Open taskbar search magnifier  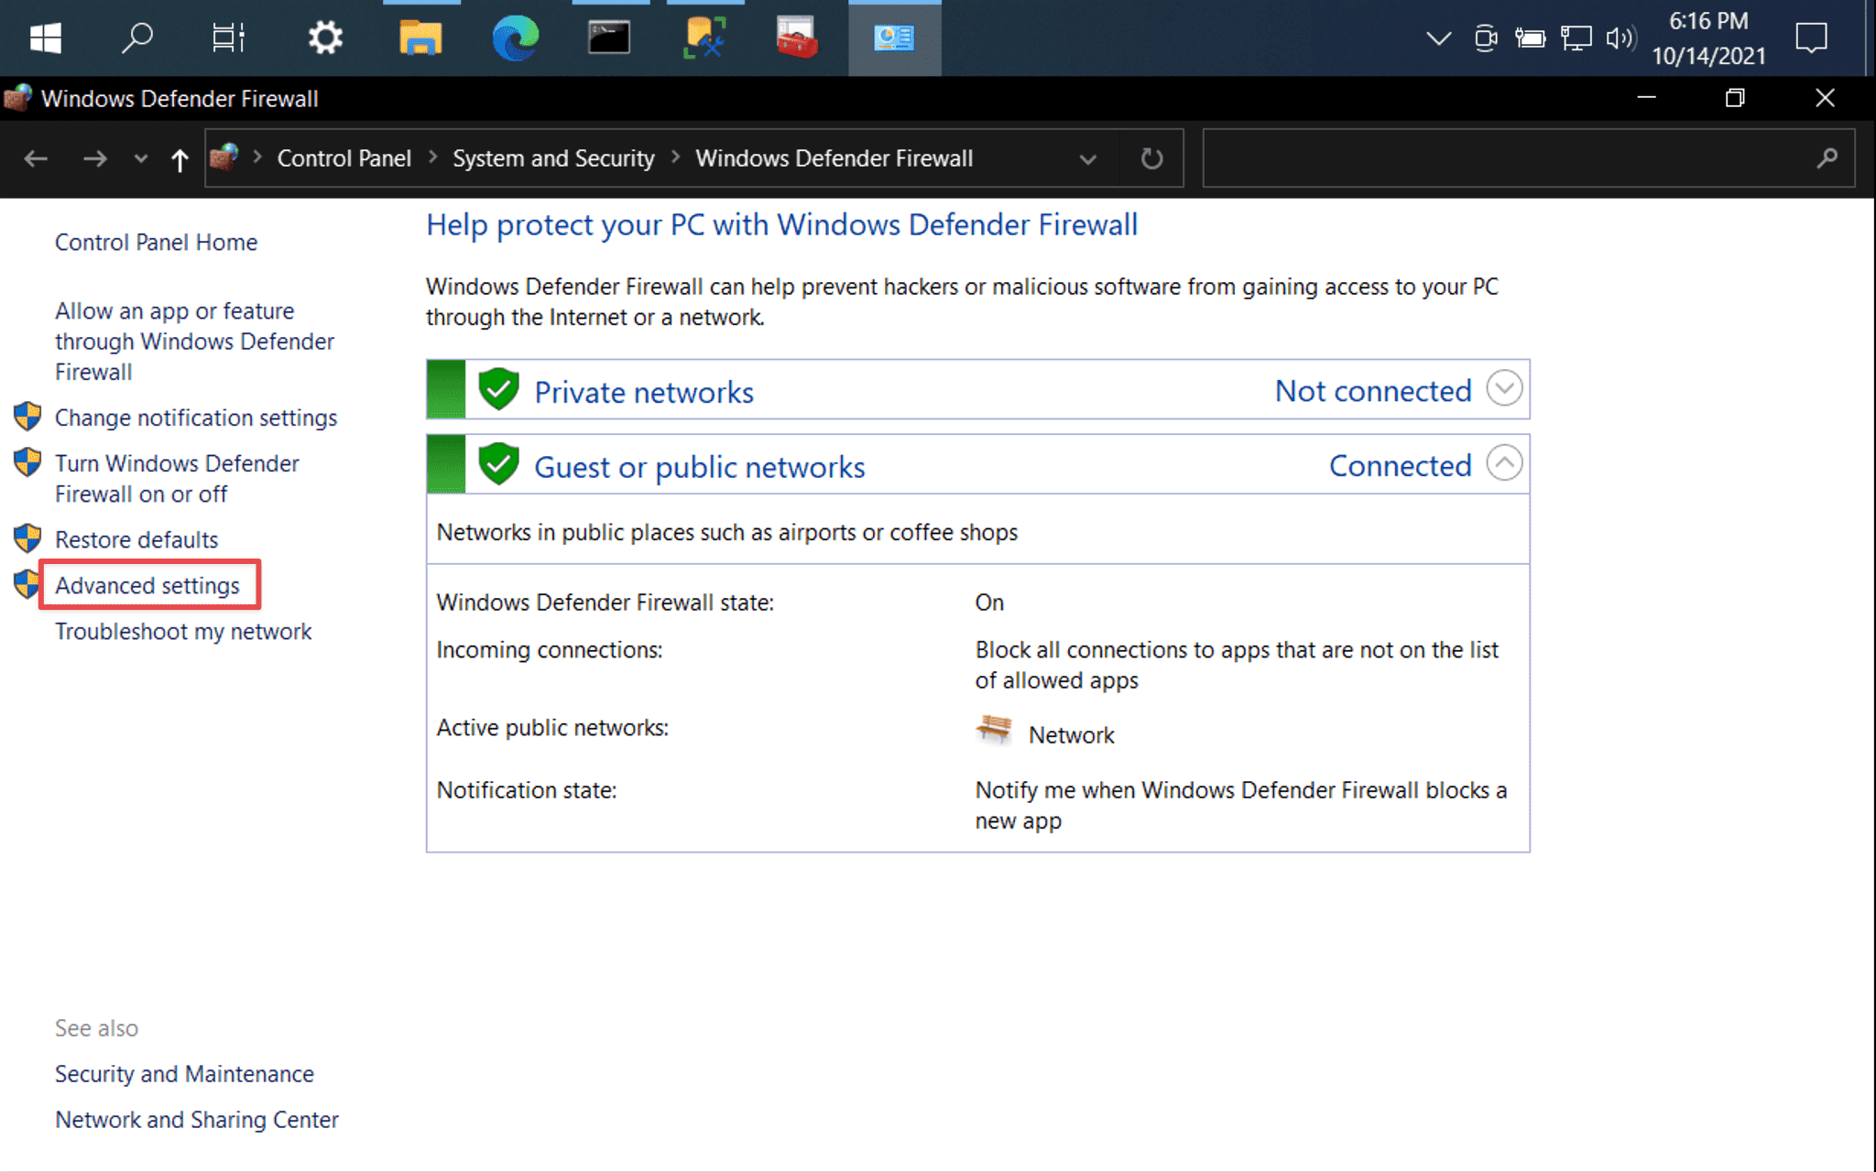tap(137, 38)
